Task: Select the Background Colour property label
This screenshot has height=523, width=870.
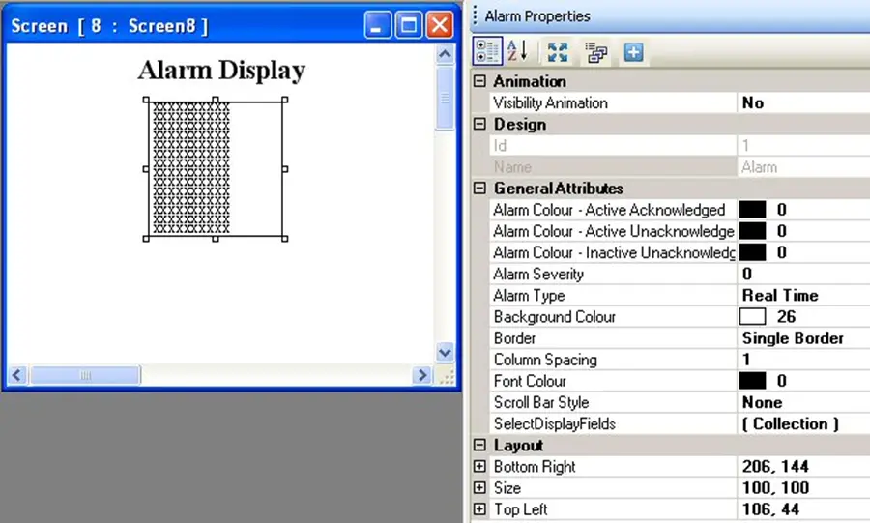Action: (554, 317)
